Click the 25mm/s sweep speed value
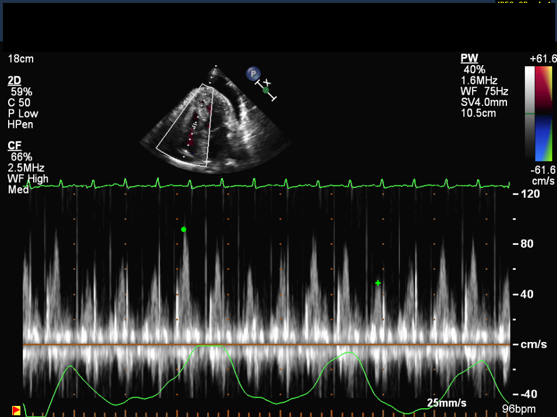 tap(446, 403)
